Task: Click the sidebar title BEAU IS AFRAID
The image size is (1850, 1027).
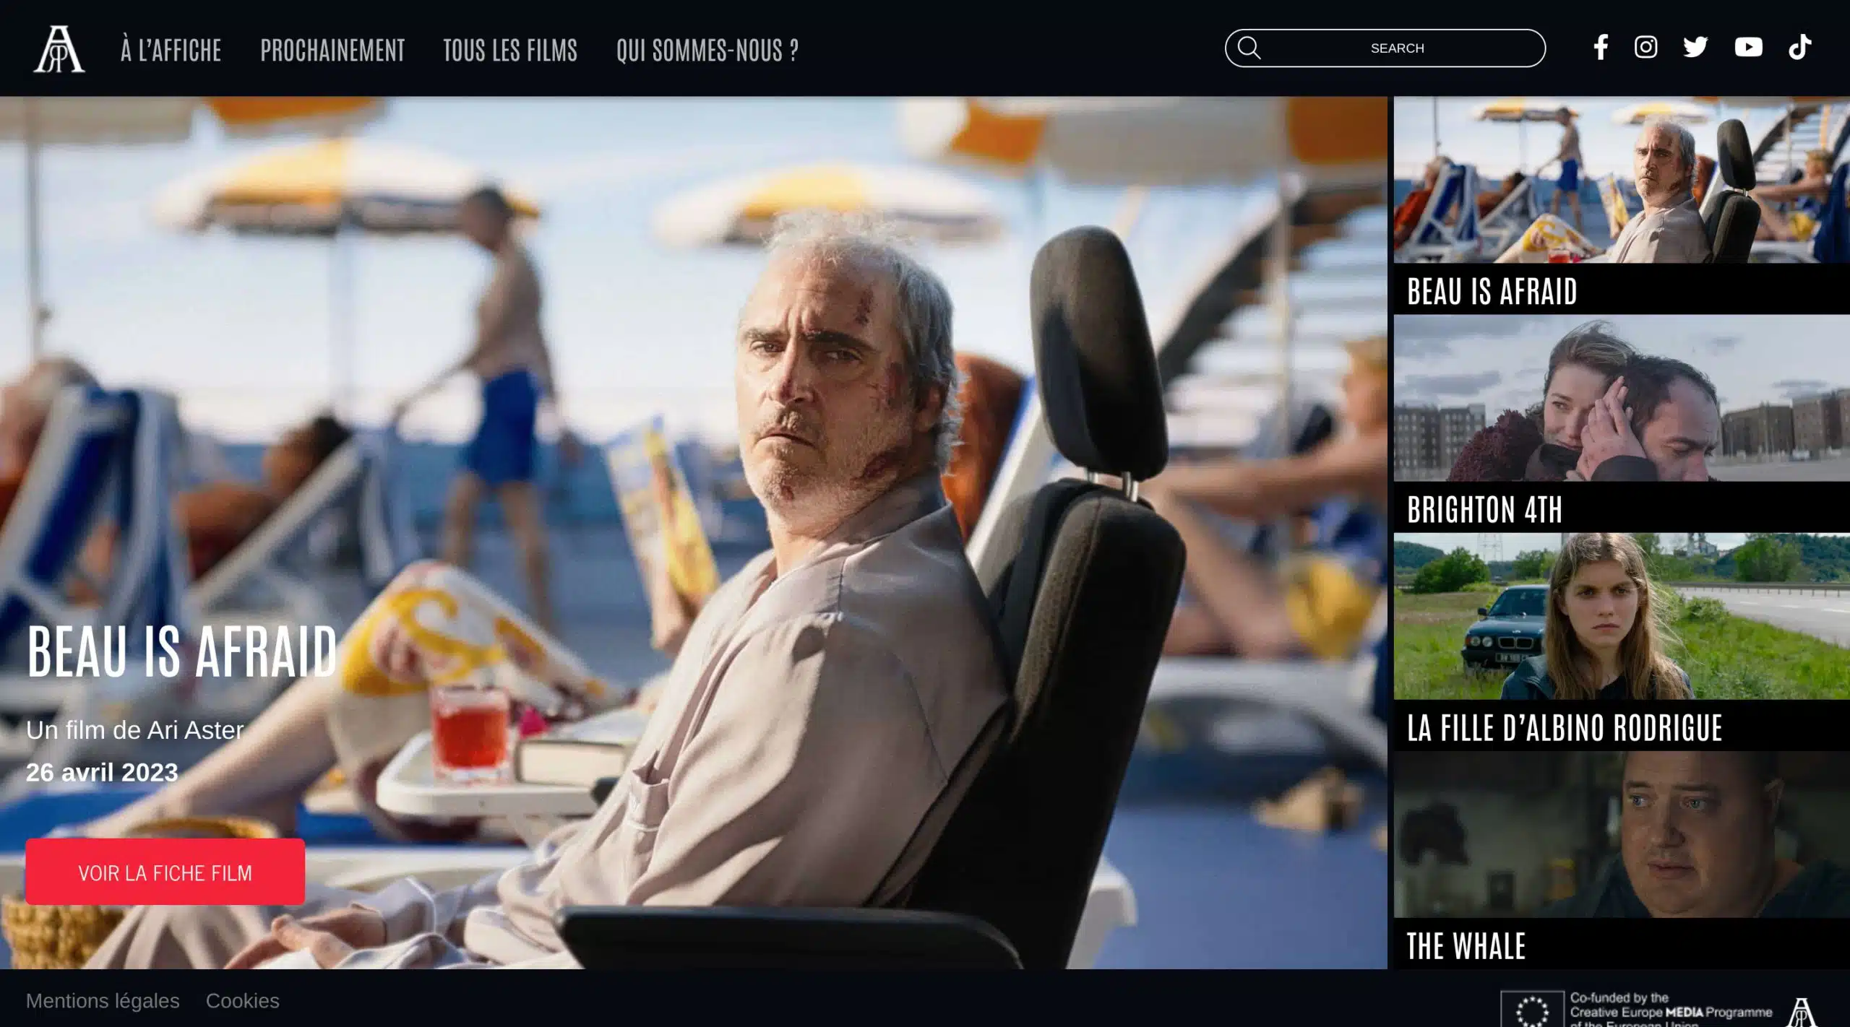Action: pyautogui.click(x=1492, y=292)
